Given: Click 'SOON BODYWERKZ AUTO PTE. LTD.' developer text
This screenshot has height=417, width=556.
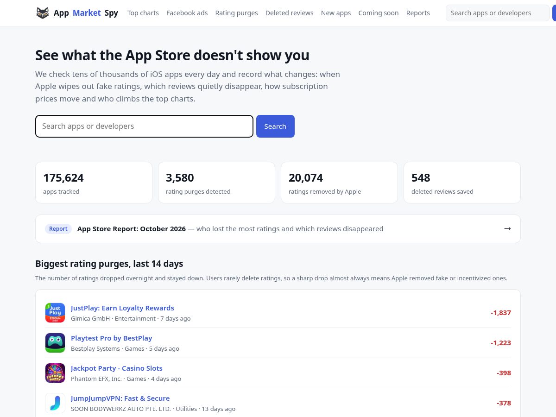Looking at the screenshot, I should (121, 409).
